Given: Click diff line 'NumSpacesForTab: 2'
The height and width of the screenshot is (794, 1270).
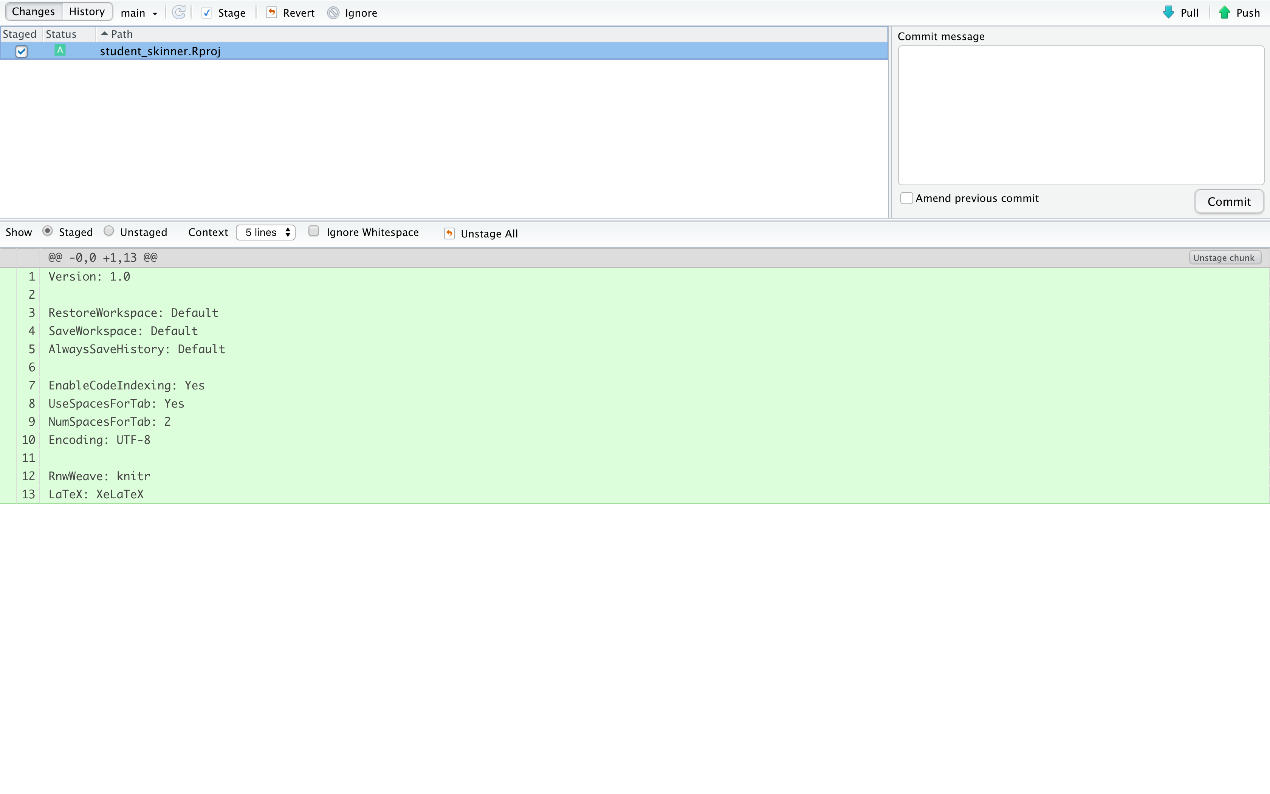Looking at the screenshot, I should 110,422.
